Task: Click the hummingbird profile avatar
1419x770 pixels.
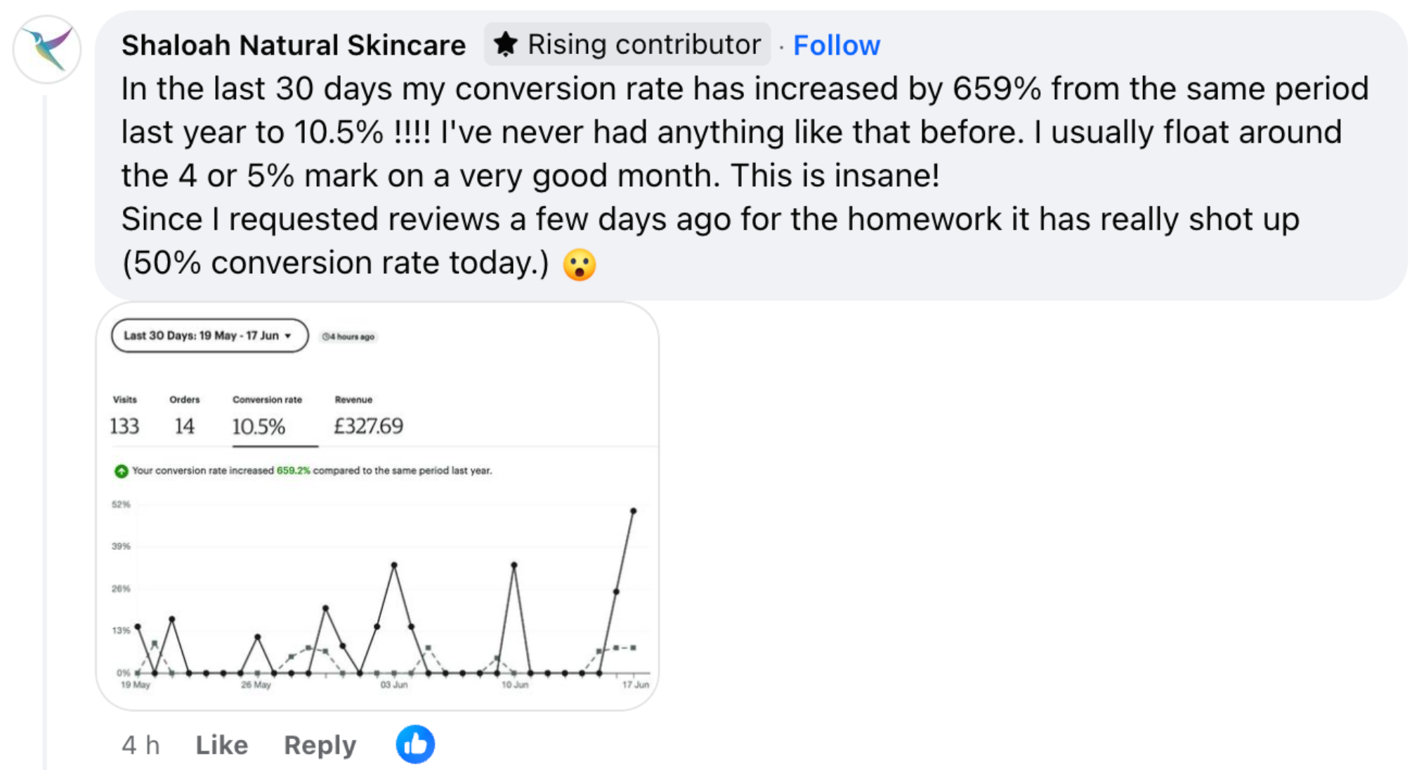Action: (47, 49)
